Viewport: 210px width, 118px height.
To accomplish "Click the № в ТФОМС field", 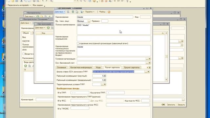I will tap(80, 108).
